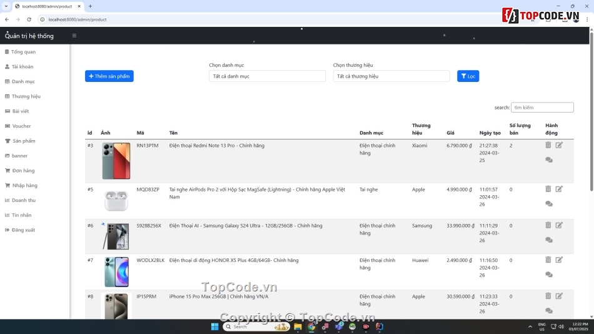Open a new browser tab
This screenshot has height=334, width=594.
tap(90, 6)
